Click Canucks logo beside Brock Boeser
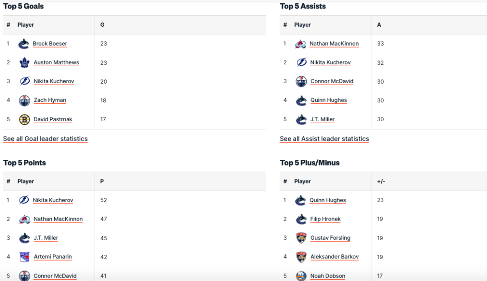 pos(24,44)
